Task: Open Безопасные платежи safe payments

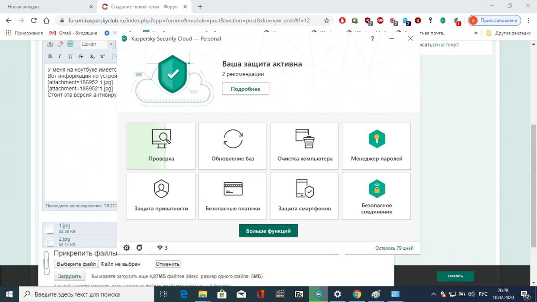Action: click(233, 196)
